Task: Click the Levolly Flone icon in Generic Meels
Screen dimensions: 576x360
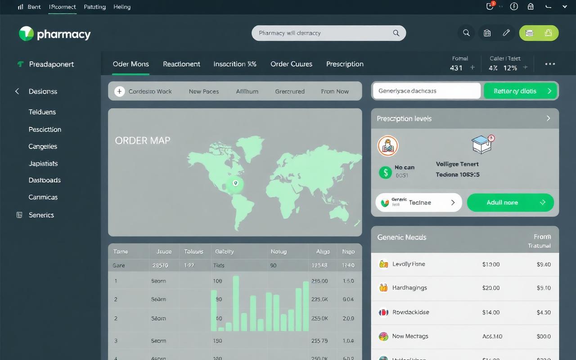Action: 384,264
